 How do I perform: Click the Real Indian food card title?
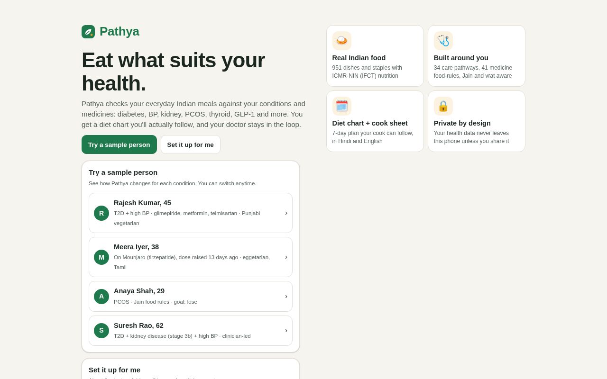pyautogui.click(x=359, y=58)
